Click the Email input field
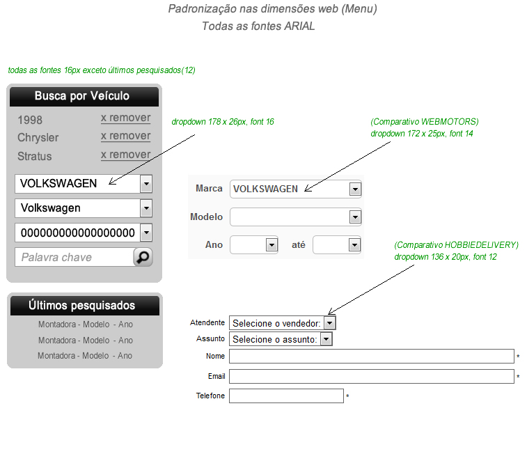 371,377
